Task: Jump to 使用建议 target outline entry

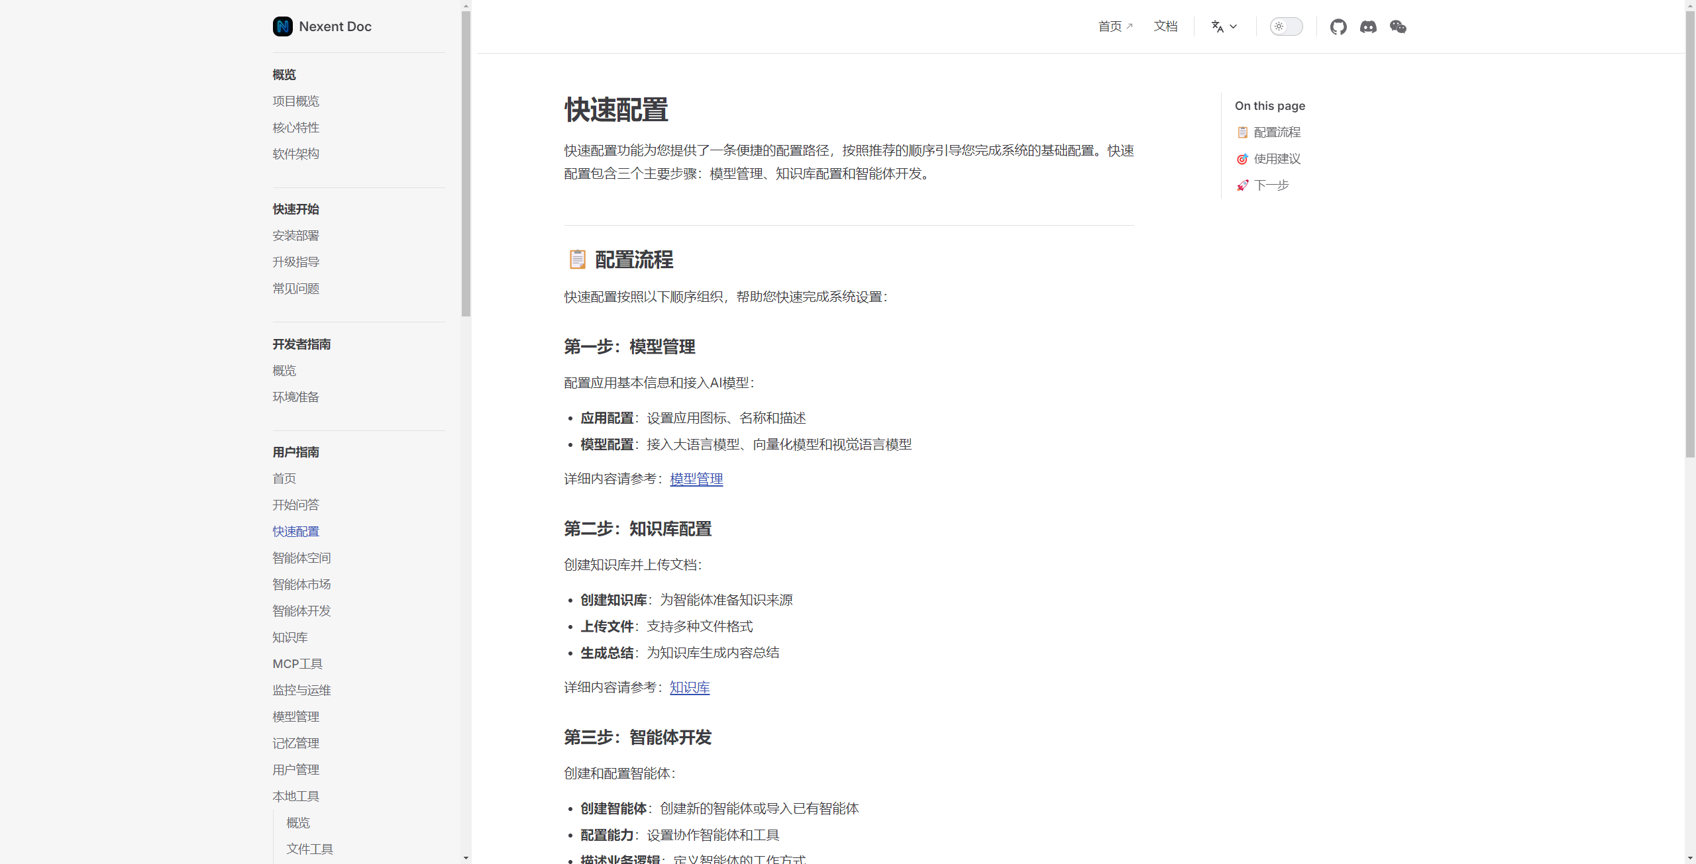Action: [x=1277, y=159]
